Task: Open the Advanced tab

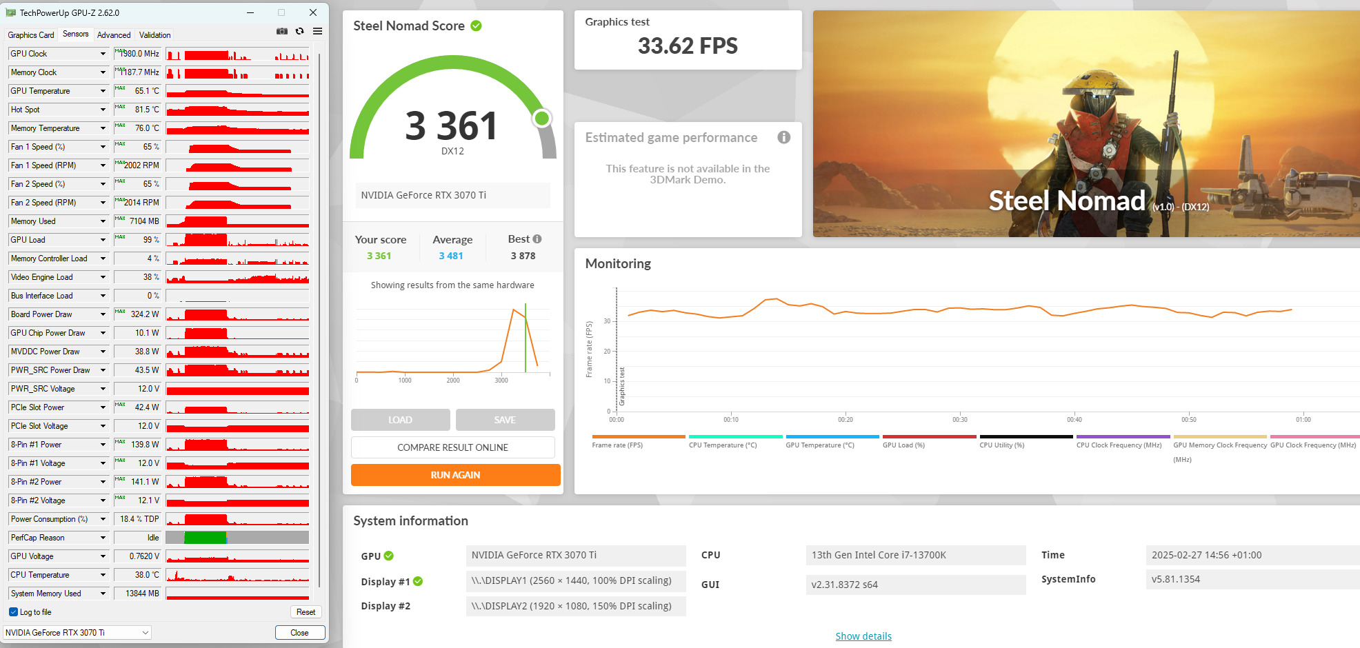Action: pos(114,35)
